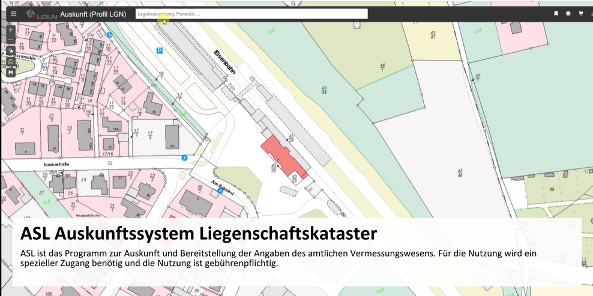Click the Hansastraße street label
The height and width of the screenshot is (296, 593).
(56, 164)
